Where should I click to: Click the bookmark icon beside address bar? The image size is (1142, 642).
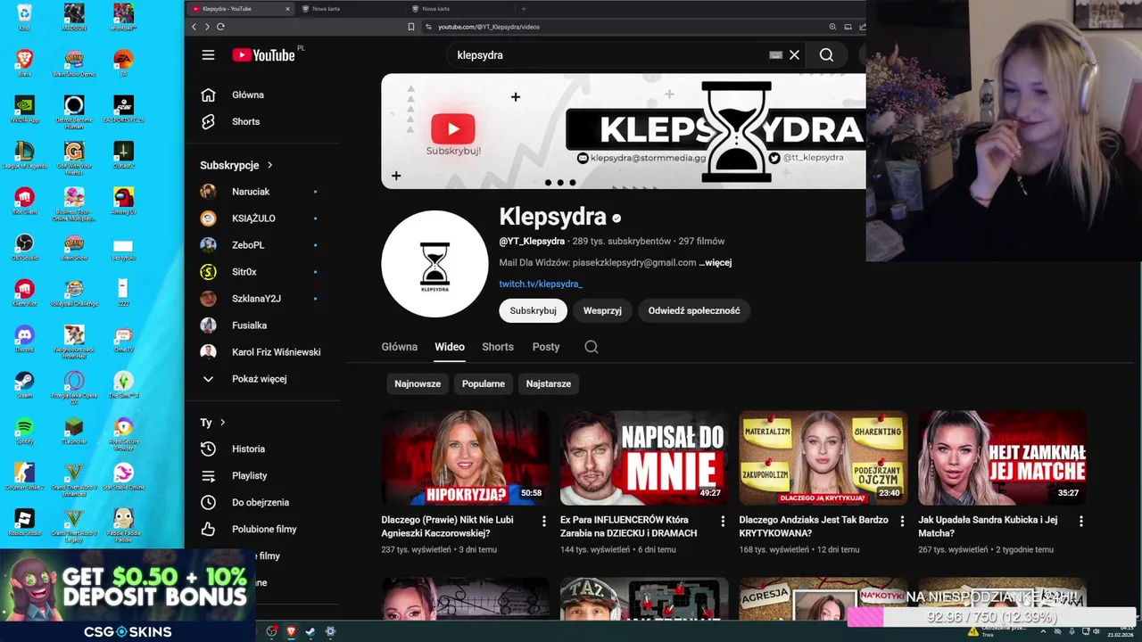[411, 27]
